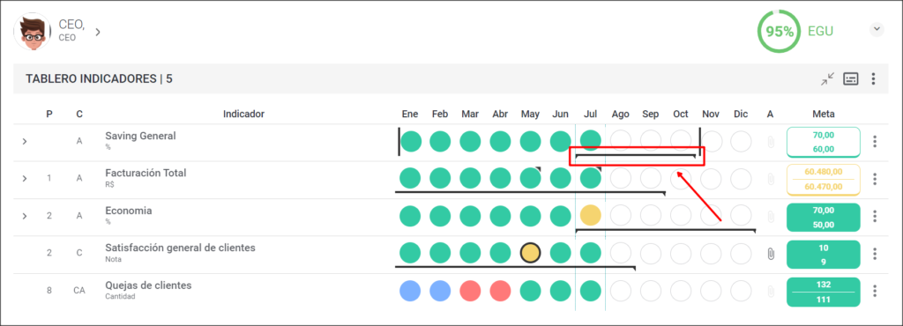Click Economia meta box 70,00/50,00

823,217
